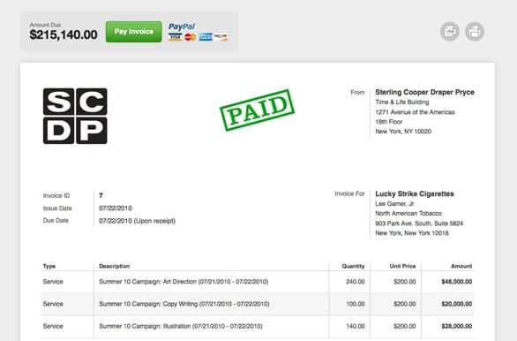Click quantity 240.00 in Art Direction row

pyautogui.click(x=356, y=282)
